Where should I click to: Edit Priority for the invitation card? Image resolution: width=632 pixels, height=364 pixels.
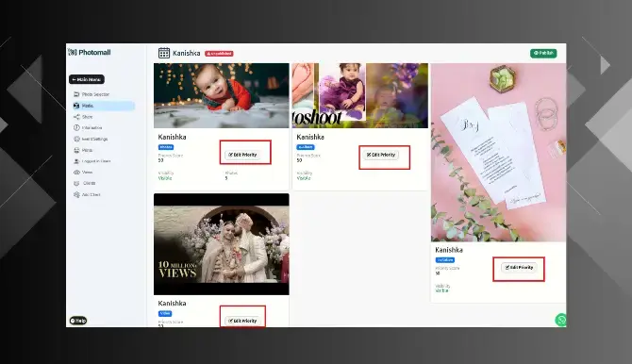(x=519, y=267)
